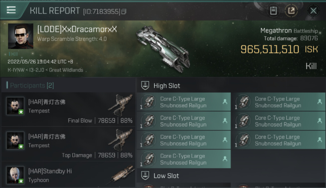Click the Megathron ship image
Viewport: 326px width, 188px height.
(163, 48)
